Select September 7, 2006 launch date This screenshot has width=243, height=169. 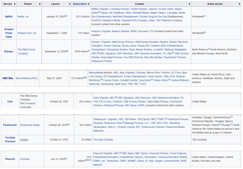click(x=57, y=33)
